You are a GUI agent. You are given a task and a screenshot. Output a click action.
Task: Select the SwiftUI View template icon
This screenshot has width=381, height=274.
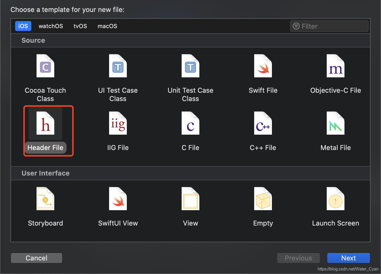pos(118,199)
